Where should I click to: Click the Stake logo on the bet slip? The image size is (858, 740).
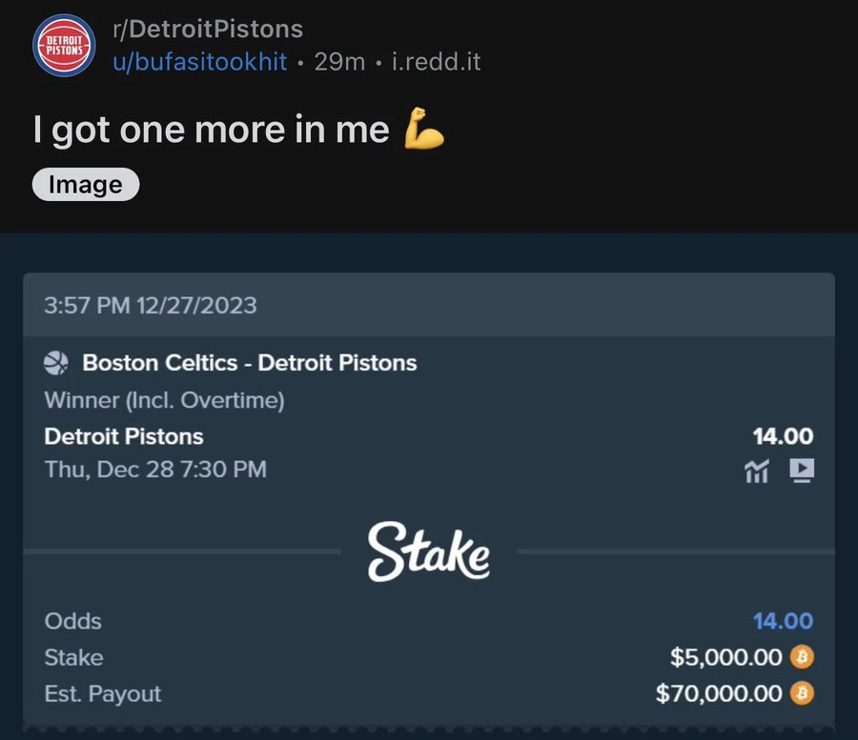coord(429,551)
